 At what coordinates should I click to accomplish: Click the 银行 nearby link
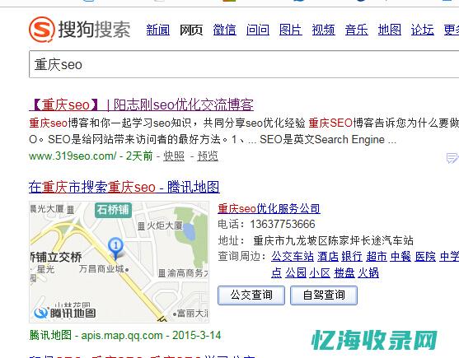pos(352,257)
